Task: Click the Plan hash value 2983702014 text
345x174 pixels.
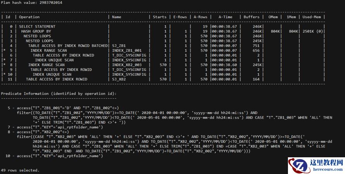Action: click(31, 3)
